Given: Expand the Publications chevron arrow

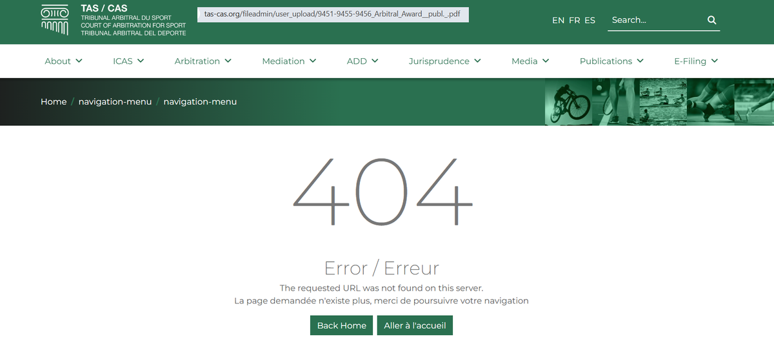Looking at the screenshot, I should click(x=640, y=61).
